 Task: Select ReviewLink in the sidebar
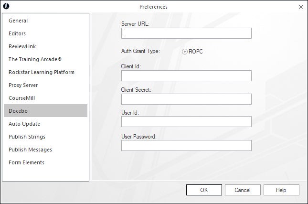(x=22, y=47)
